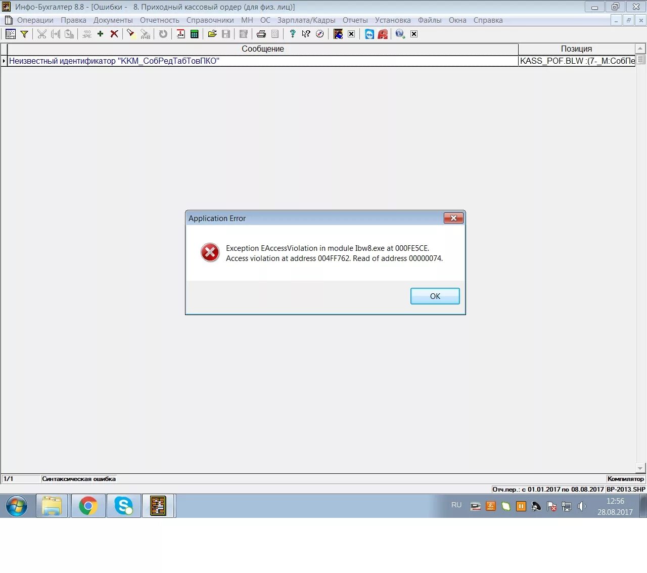Click the refresh circular arrow icon
This screenshot has width=647, height=573.
tap(163, 34)
